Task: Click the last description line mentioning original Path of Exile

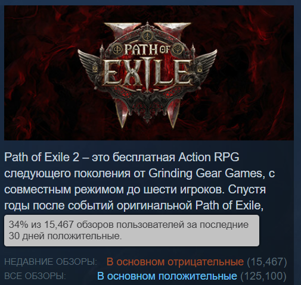Action: pyautogui.click(x=134, y=205)
